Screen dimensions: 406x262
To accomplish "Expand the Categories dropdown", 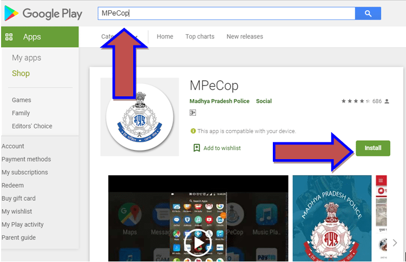I will [106, 37].
